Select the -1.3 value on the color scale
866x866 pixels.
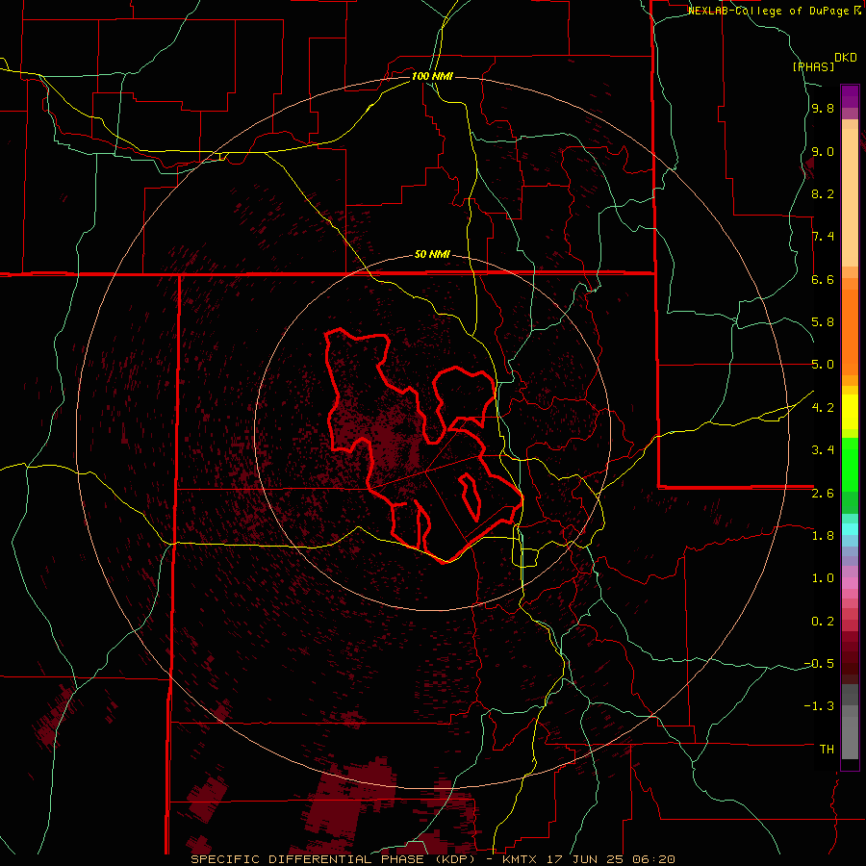point(819,706)
